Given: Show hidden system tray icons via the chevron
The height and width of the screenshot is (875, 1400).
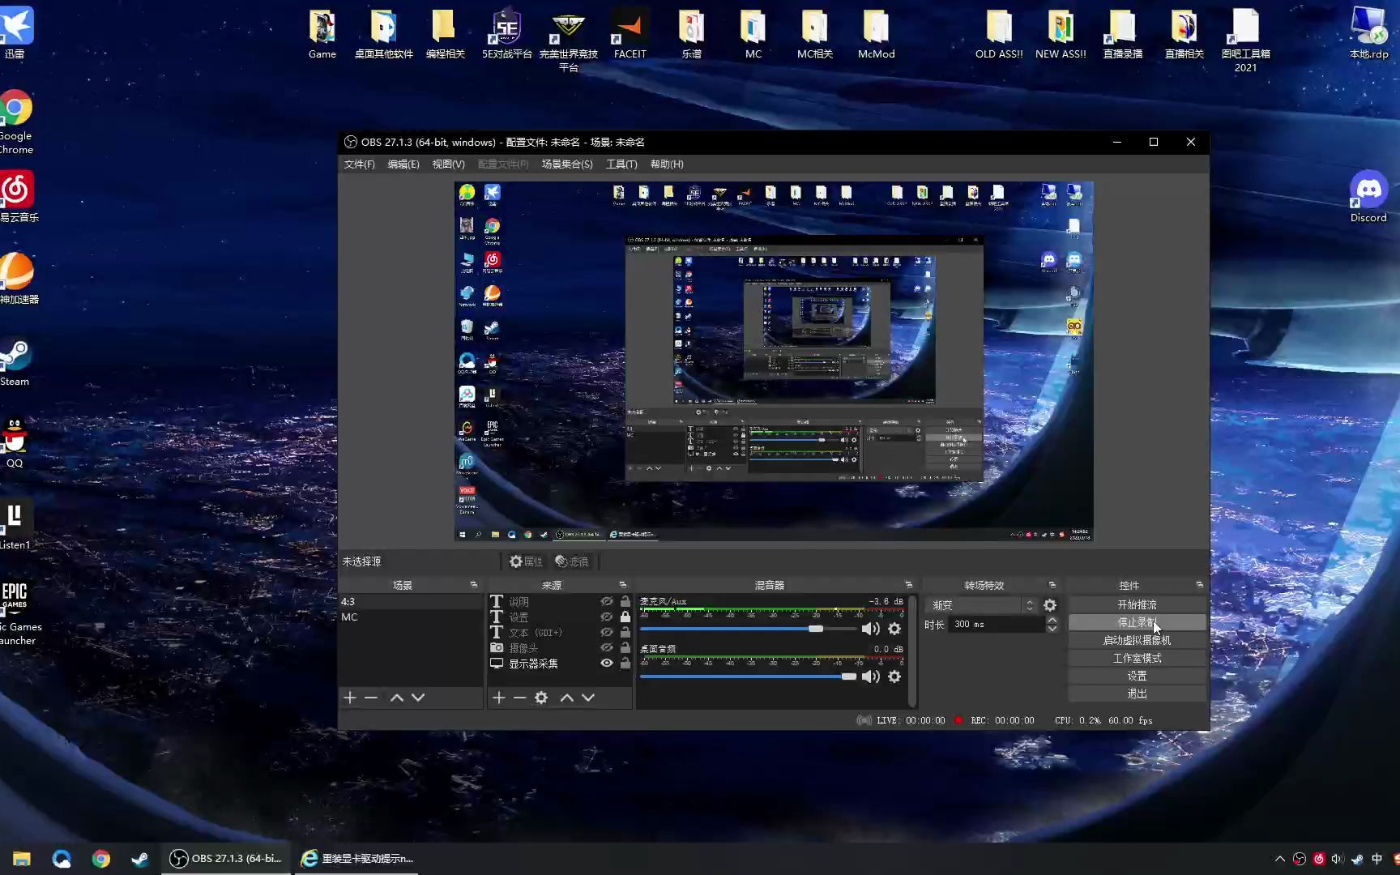Looking at the screenshot, I should click(1280, 859).
